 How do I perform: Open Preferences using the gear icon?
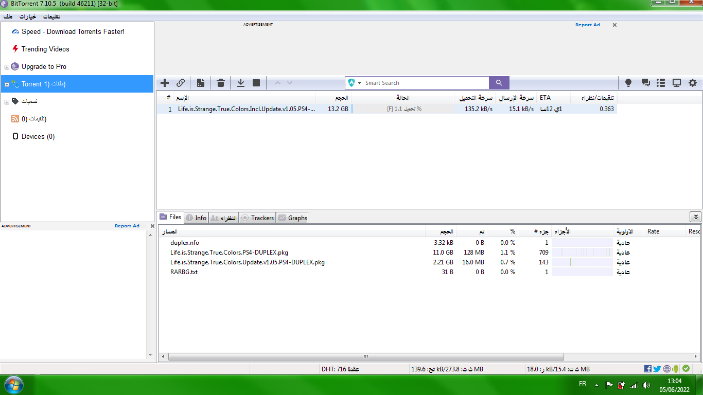pos(693,83)
